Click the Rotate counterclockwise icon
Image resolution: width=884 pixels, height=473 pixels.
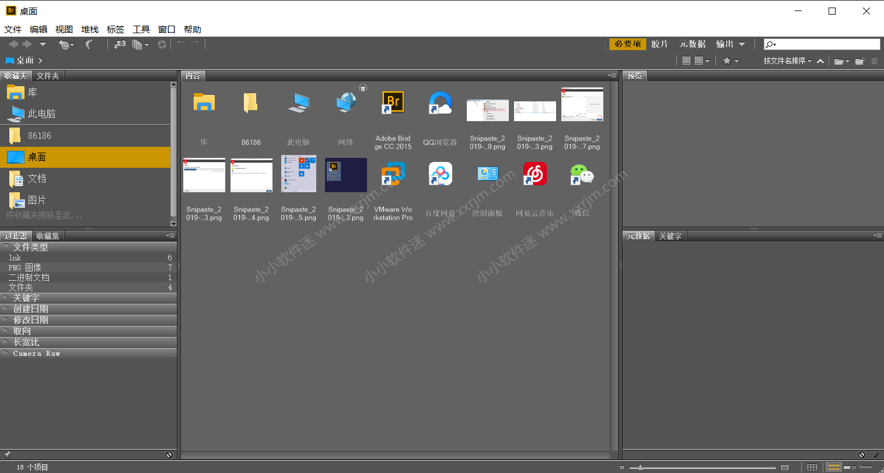(x=181, y=44)
